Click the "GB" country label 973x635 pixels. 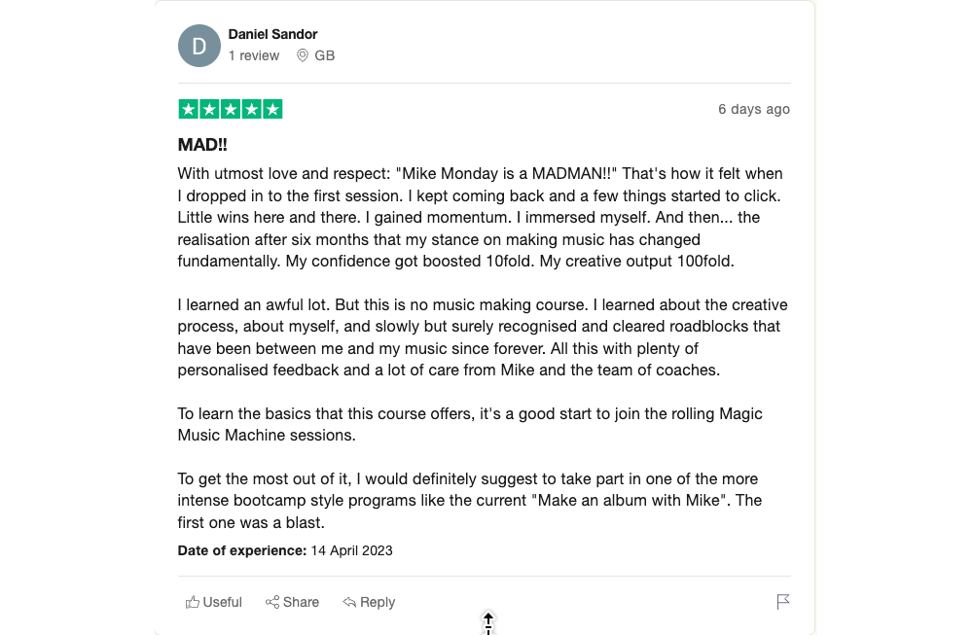325,56
